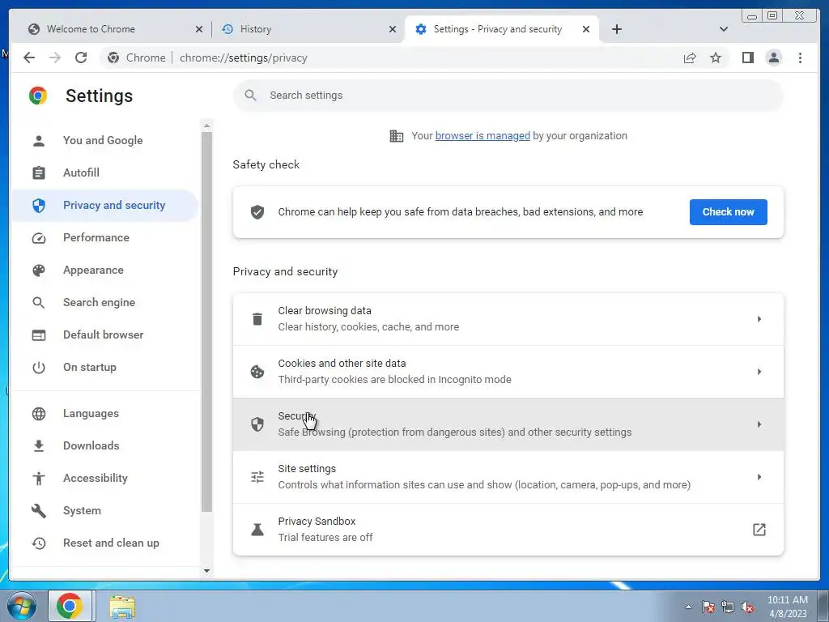Click the managed organization building icon

[x=397, y=136]
